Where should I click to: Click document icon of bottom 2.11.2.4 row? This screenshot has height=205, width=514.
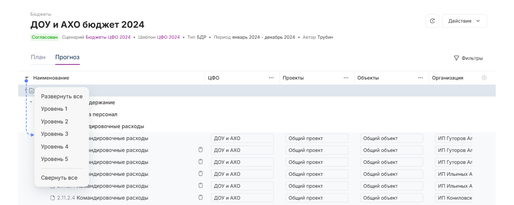click(x=53, y=198)
